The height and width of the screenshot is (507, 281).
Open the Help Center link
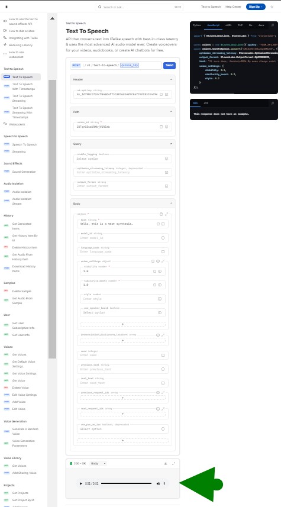(233, 7)
